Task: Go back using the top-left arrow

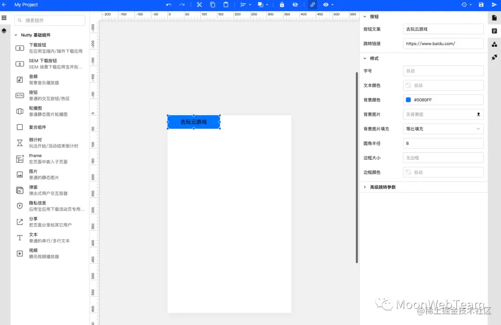Action: tap(4, 5)
